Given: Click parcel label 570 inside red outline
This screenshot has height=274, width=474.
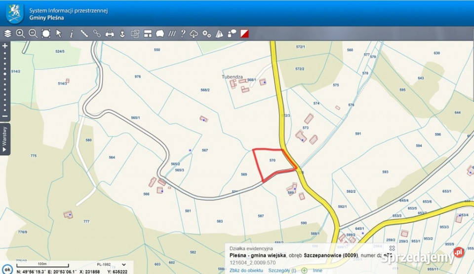Looking at the screenshot, I should (x=273, y=160).
